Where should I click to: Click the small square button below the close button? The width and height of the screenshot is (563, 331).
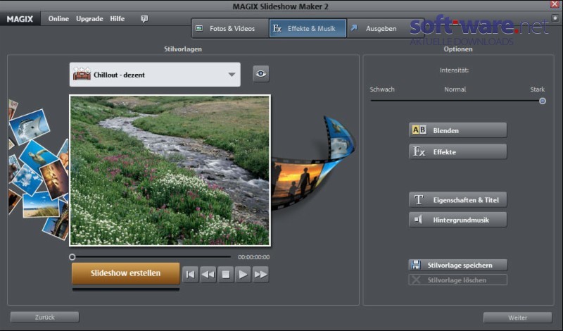point(555,18)
